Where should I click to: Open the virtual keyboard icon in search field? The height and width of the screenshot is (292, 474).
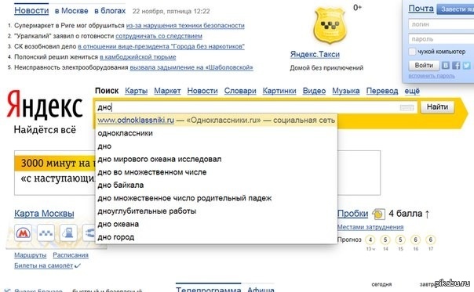(407, 107)
